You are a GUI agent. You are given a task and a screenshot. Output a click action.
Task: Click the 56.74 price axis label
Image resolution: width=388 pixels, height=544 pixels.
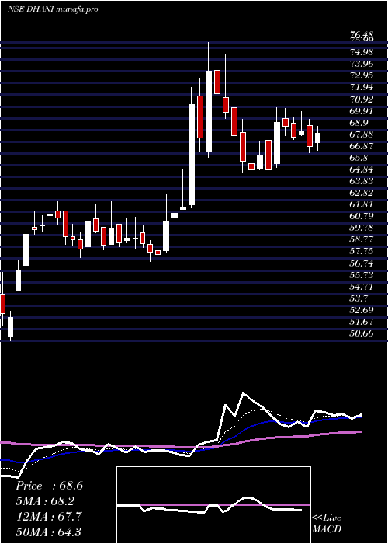click(x=362, y=263)
